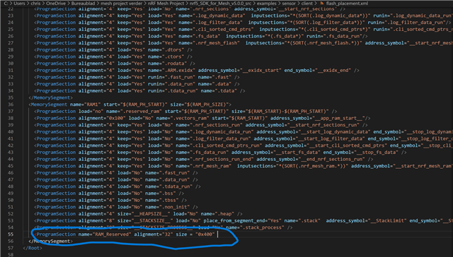Open the flash_placement.xml breadcrumb
Image resolution: width=453 pixels, height=257 pixels.
[347, 4]
